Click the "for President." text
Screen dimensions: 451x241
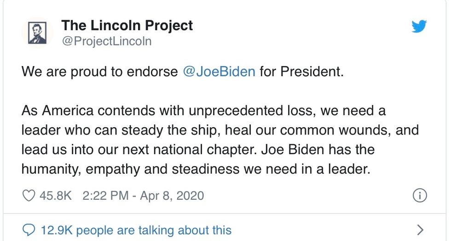[x=301, y=72]
